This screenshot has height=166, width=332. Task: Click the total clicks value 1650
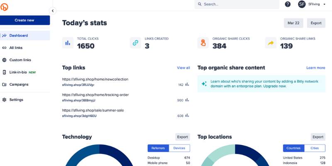[86, 46]
